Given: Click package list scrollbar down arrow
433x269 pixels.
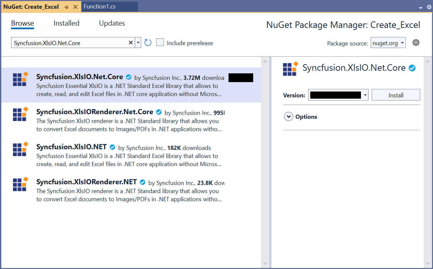Looking at the screenshot, I should pyautogui.click(x=265, y=263).
